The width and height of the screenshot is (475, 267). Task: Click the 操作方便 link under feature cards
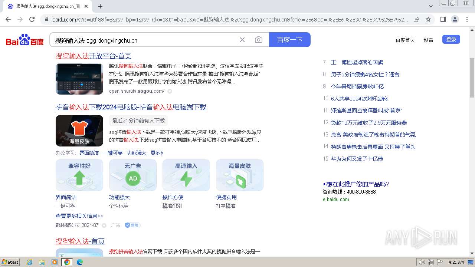pyautogui.click(x=173, y=197)
